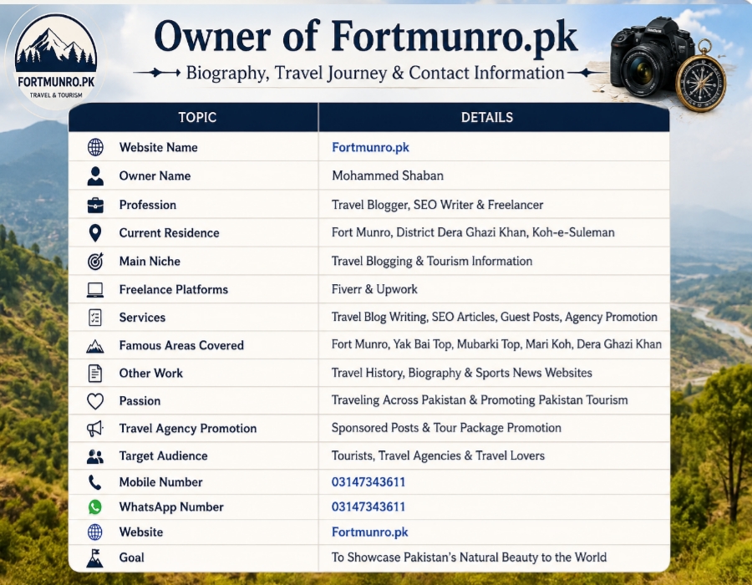The width and height of the screenshot is (752, 585).
Task: Click the 'Goal' label
Action: point(131,557)
